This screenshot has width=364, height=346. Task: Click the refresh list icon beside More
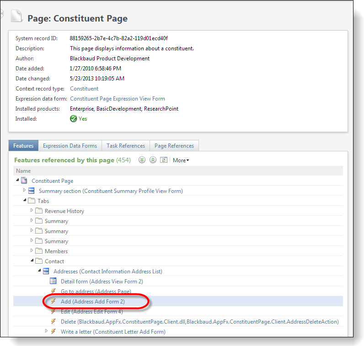(164, 160)
